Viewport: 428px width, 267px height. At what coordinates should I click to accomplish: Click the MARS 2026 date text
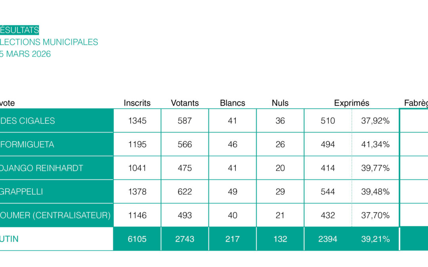[x=25, y=54]
